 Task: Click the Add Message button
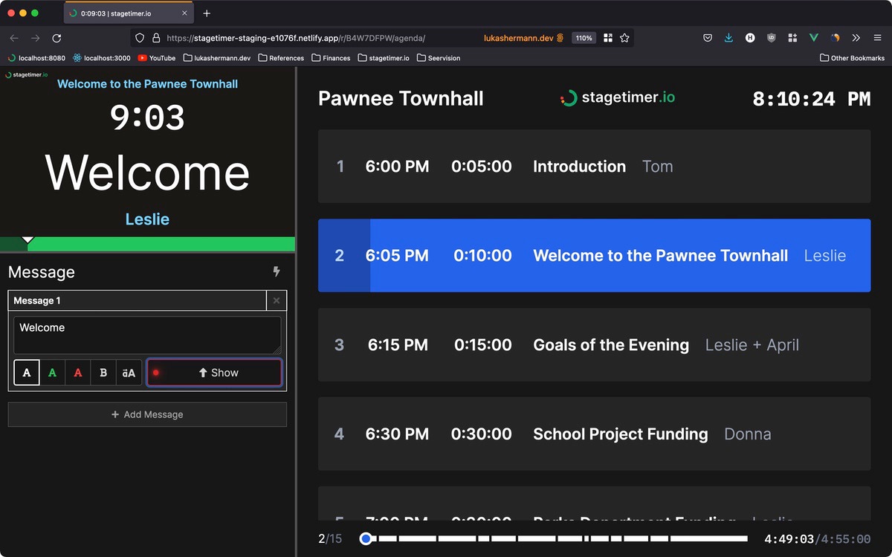pyautogui.click(x=147, y=415)
